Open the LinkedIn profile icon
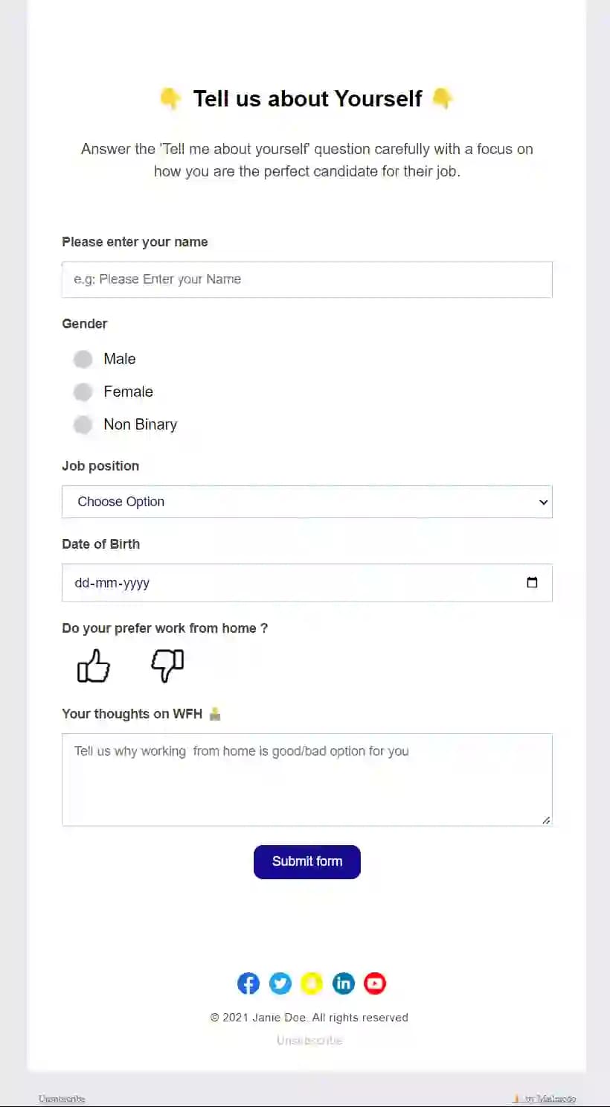The height and width of the screenshot is (1107, 610). click(343, 983)
